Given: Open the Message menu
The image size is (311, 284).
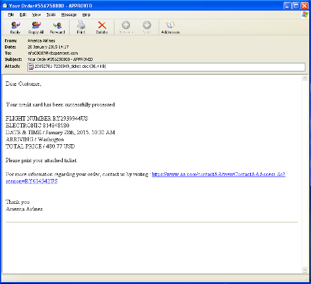Looking at the screenshot, I should [69, 15].
